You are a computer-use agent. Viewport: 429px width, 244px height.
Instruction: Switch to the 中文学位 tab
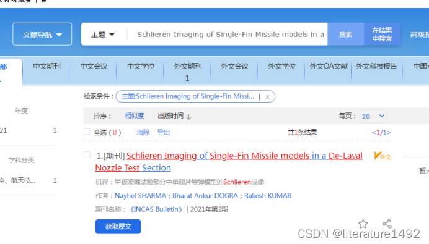pyautogui.click(x=141, y=67)
